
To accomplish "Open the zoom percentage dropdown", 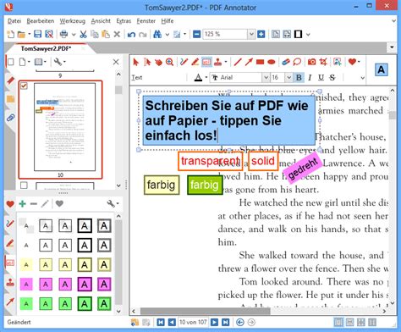I will [251, 35].
